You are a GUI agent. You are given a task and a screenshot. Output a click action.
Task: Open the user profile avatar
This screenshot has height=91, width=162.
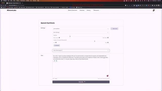154,10
